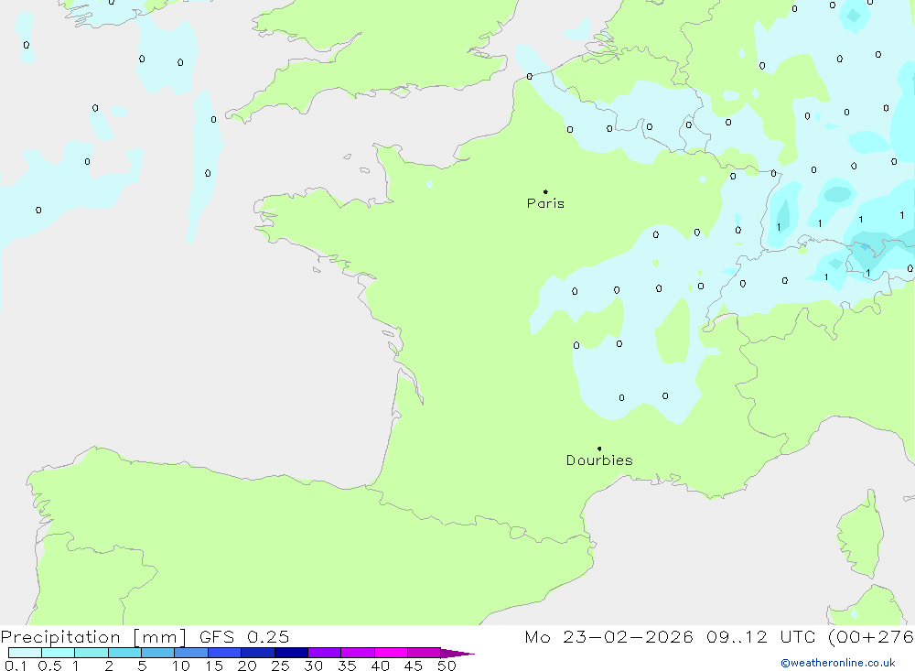Click the '10' legend scale value
915x671 pixels.
(x=181, y=666)
